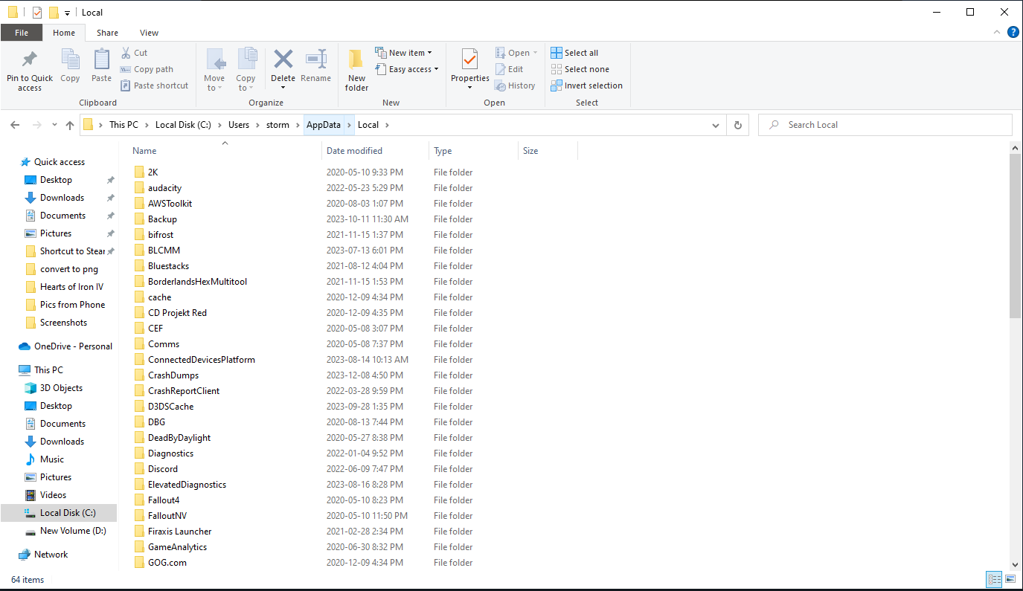Viewport: 1023px width, 591px height.
Task: Click Select all
Action: point(574,53)
